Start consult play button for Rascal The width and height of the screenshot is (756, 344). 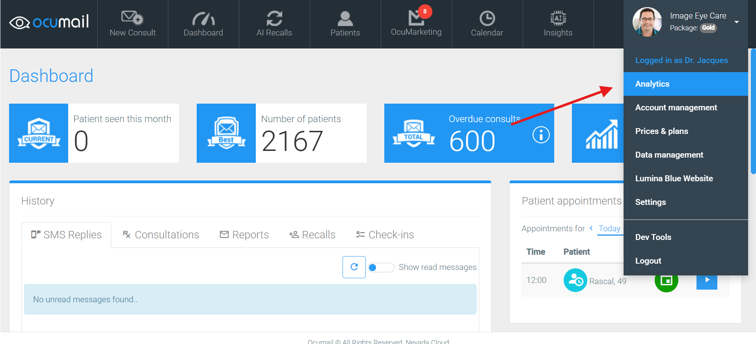(707, 281)
